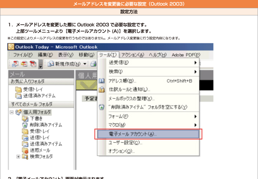
Task: Open the ファイル(F) menu
Action: click(x=23, y=55)
